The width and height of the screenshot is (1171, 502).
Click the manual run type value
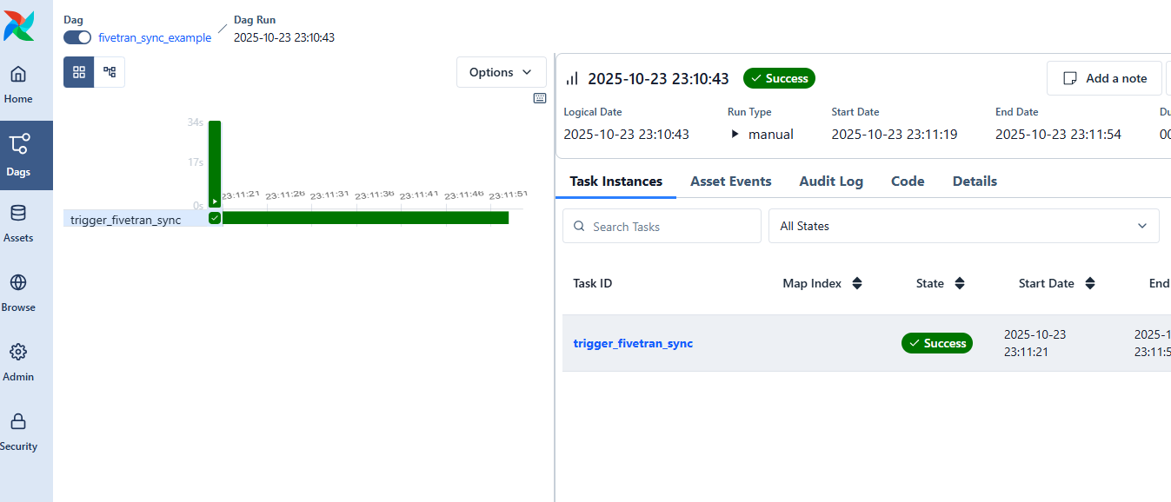771,134
